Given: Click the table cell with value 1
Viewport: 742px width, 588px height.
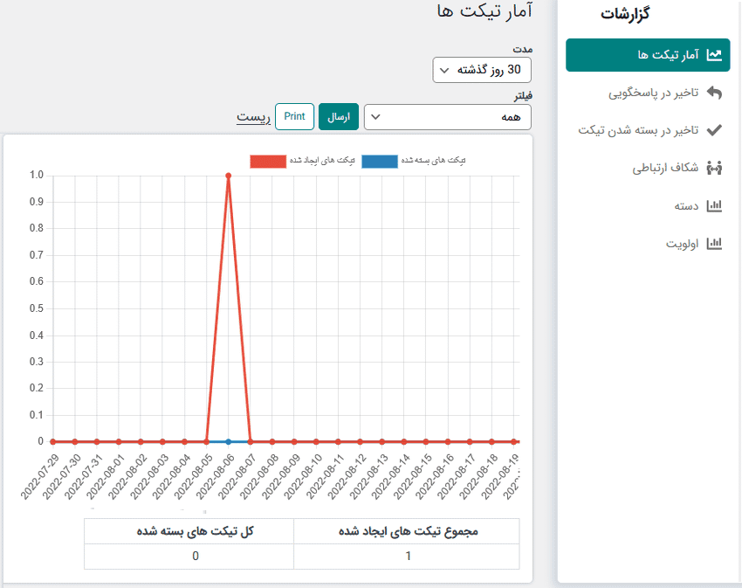Looking at the screenshot, I should click(408, 557).
